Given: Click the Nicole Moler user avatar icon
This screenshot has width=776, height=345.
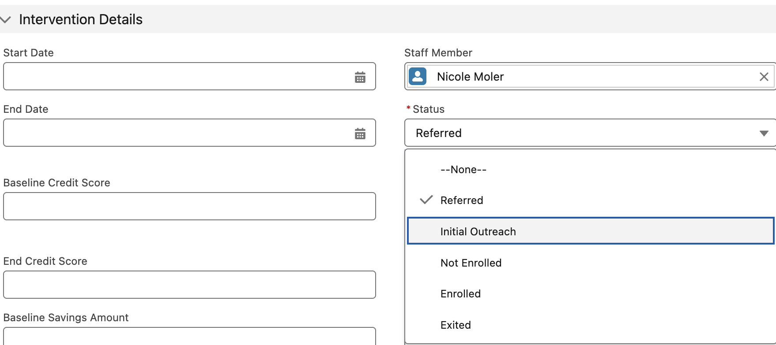Looking at the screenshot, I should pyautogui.click(x=418, y=76).
